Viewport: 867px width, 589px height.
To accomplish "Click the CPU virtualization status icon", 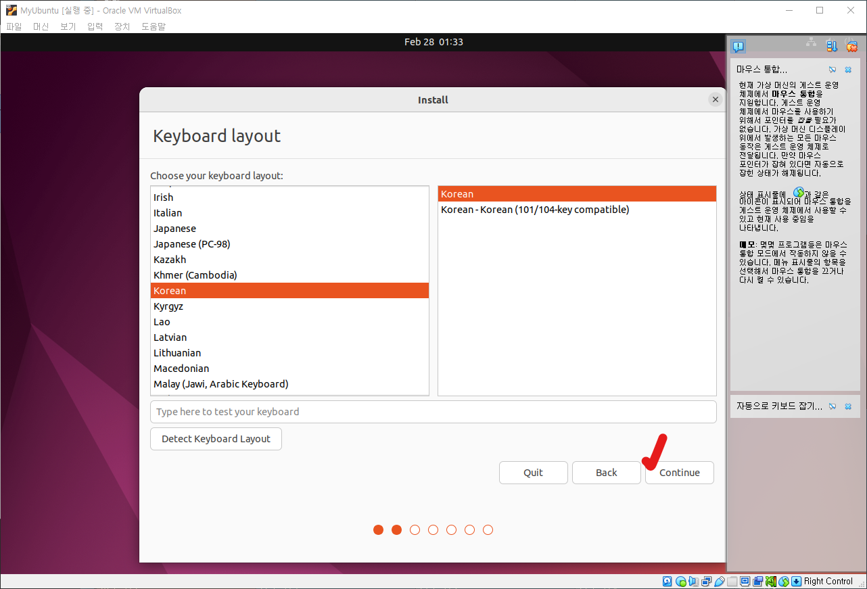I will click(771, 582).
